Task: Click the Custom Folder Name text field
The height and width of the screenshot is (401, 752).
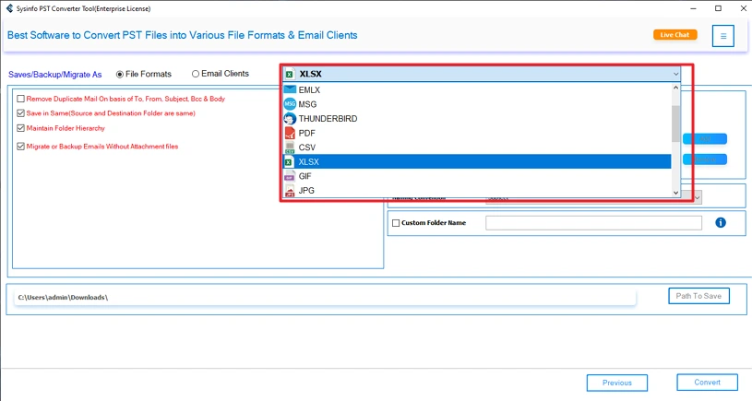Action: [x=593, y=223]
